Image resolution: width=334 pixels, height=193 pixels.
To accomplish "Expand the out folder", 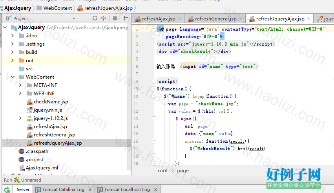I will (12, 61).
